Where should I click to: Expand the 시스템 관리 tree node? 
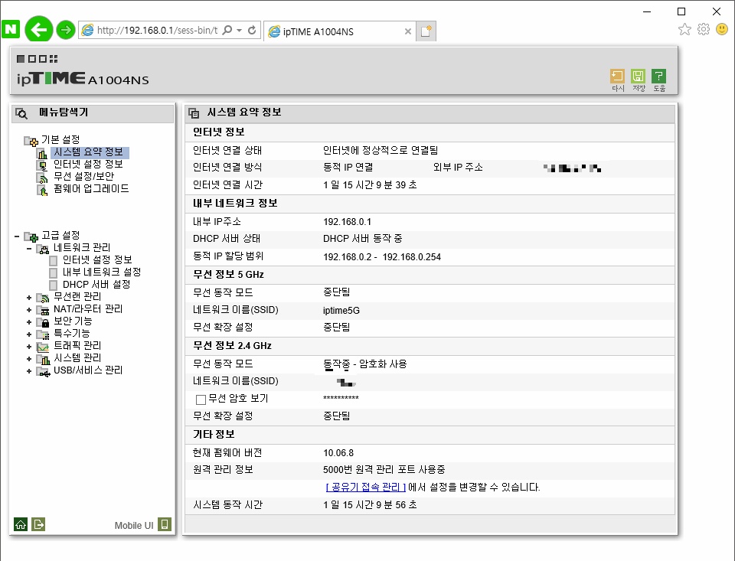(x=29, y=359)
